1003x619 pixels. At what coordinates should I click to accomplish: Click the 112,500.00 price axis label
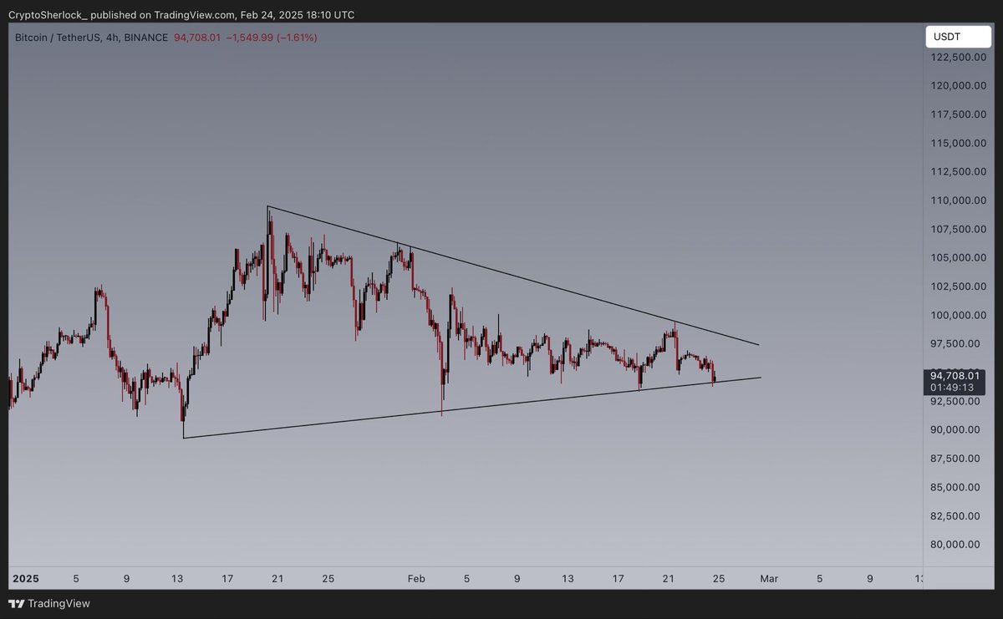click(x=958, y=171)
